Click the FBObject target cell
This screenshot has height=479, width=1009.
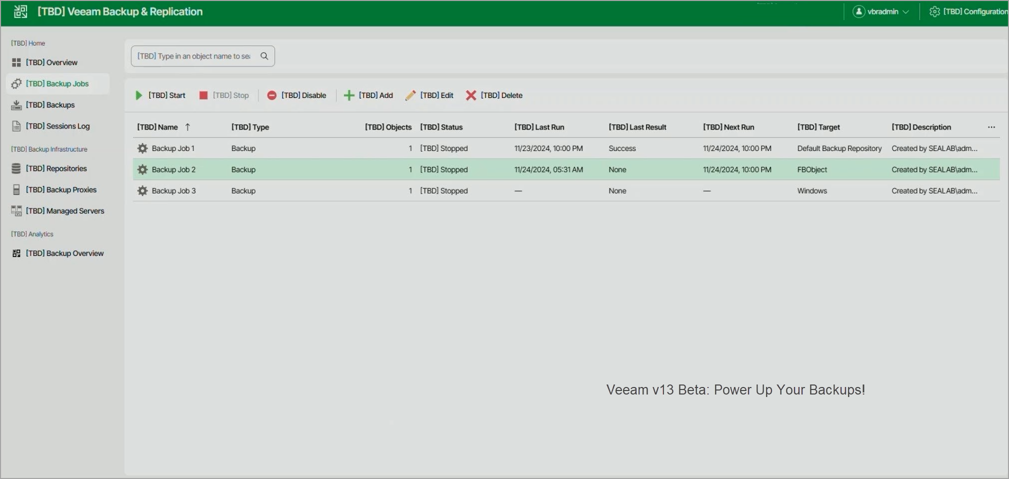812,169
